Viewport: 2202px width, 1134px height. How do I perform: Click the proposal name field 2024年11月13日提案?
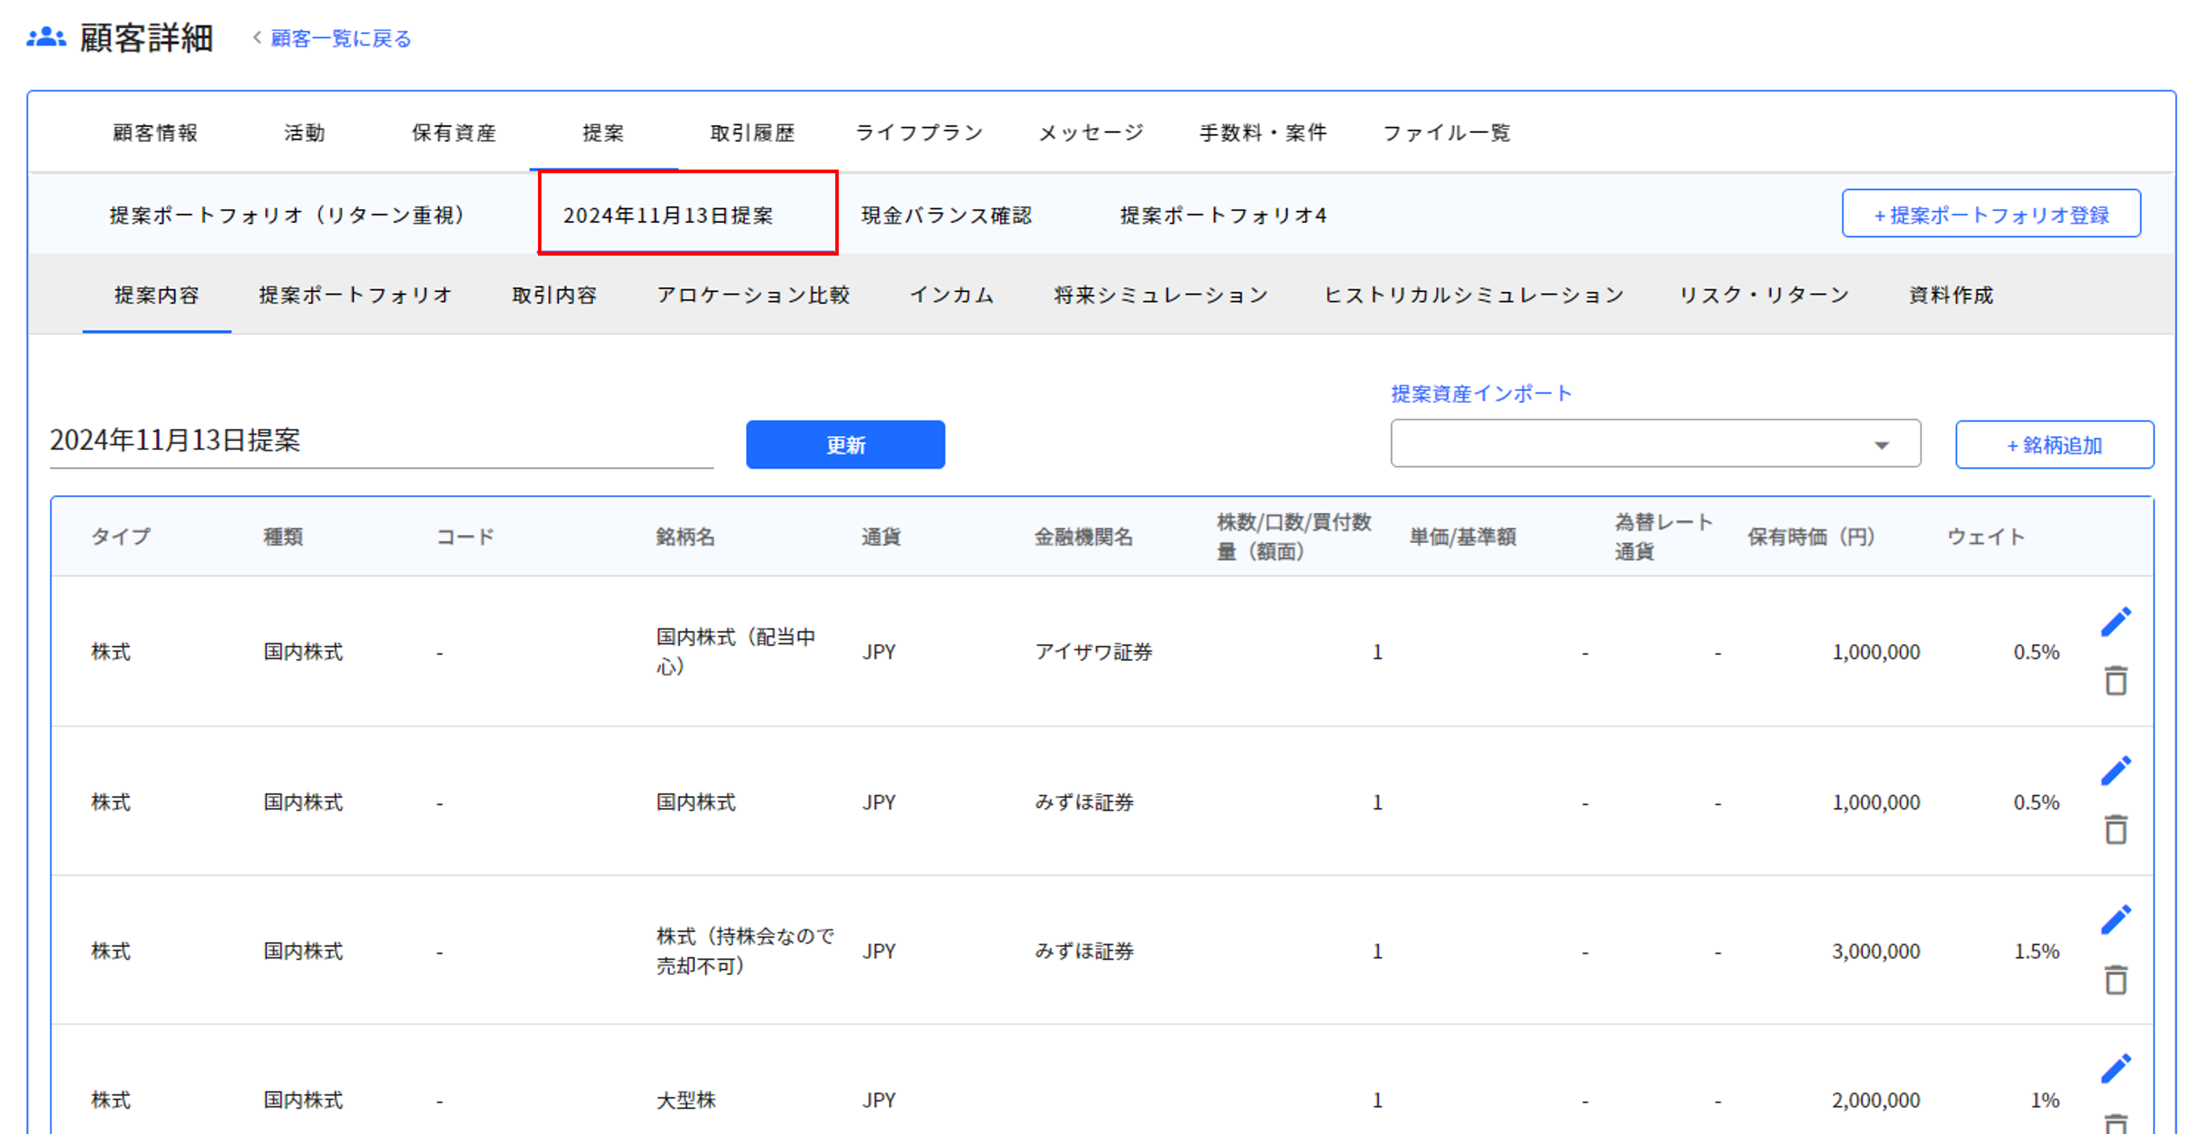click(380, 441)
